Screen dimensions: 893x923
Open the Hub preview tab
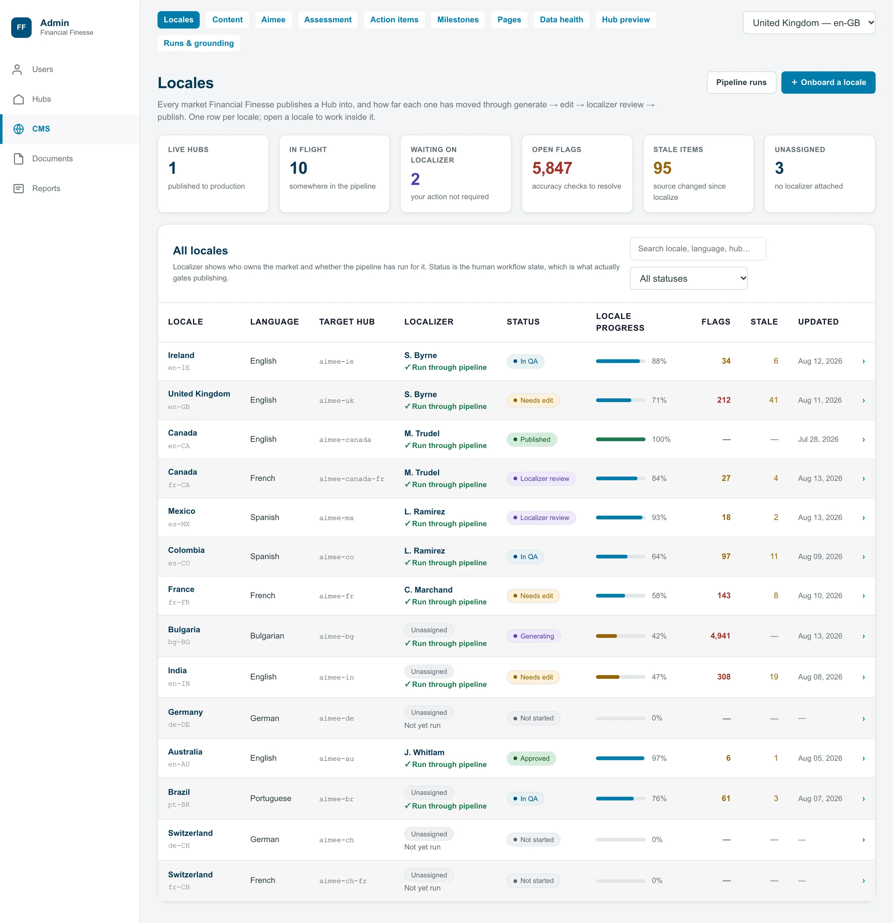click(625, 20)
